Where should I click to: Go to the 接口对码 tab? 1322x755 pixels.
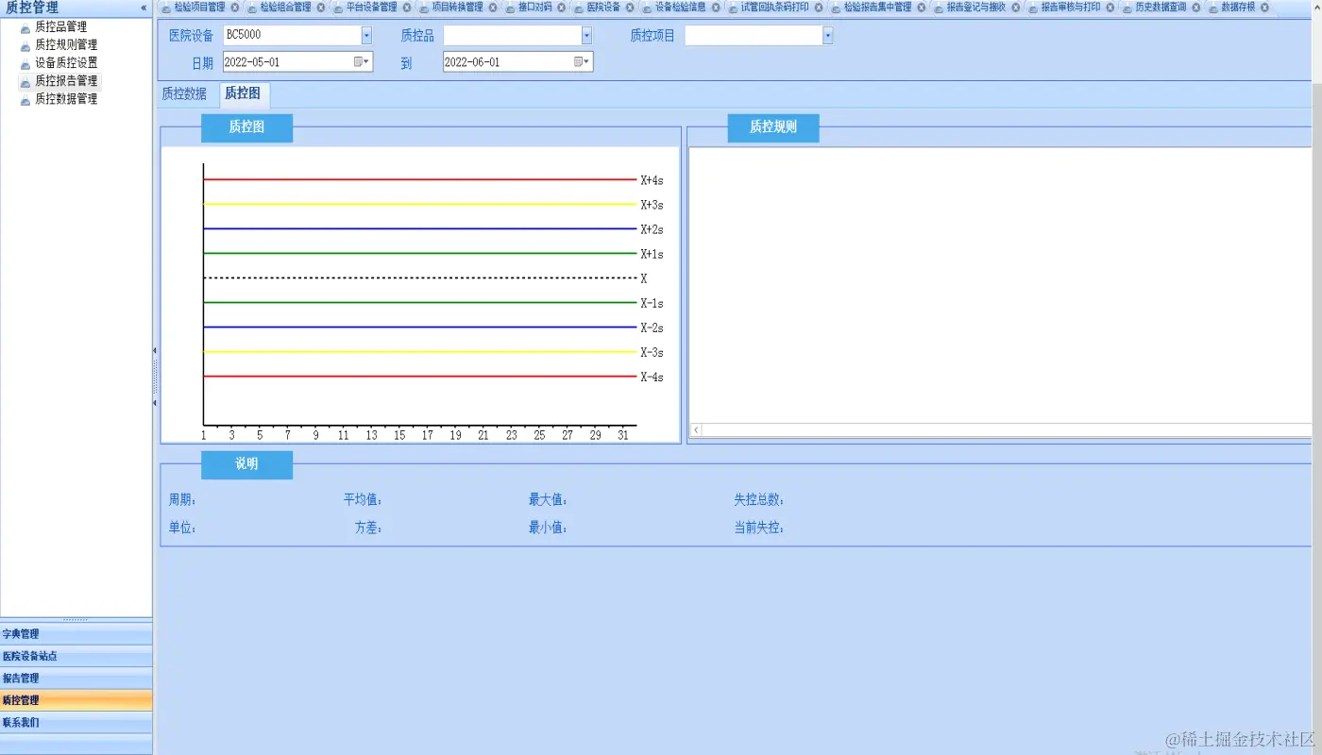tap(534, 8)
